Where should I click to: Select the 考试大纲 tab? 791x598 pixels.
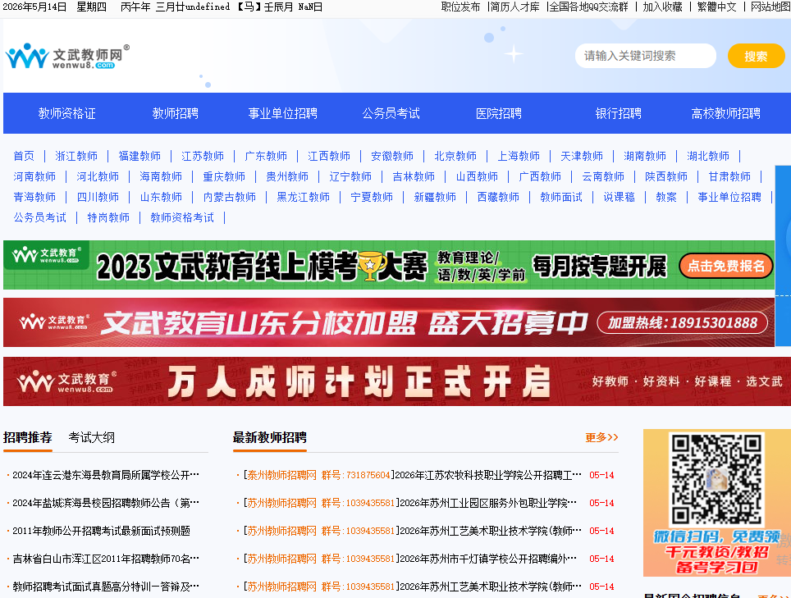coord(91,438)
